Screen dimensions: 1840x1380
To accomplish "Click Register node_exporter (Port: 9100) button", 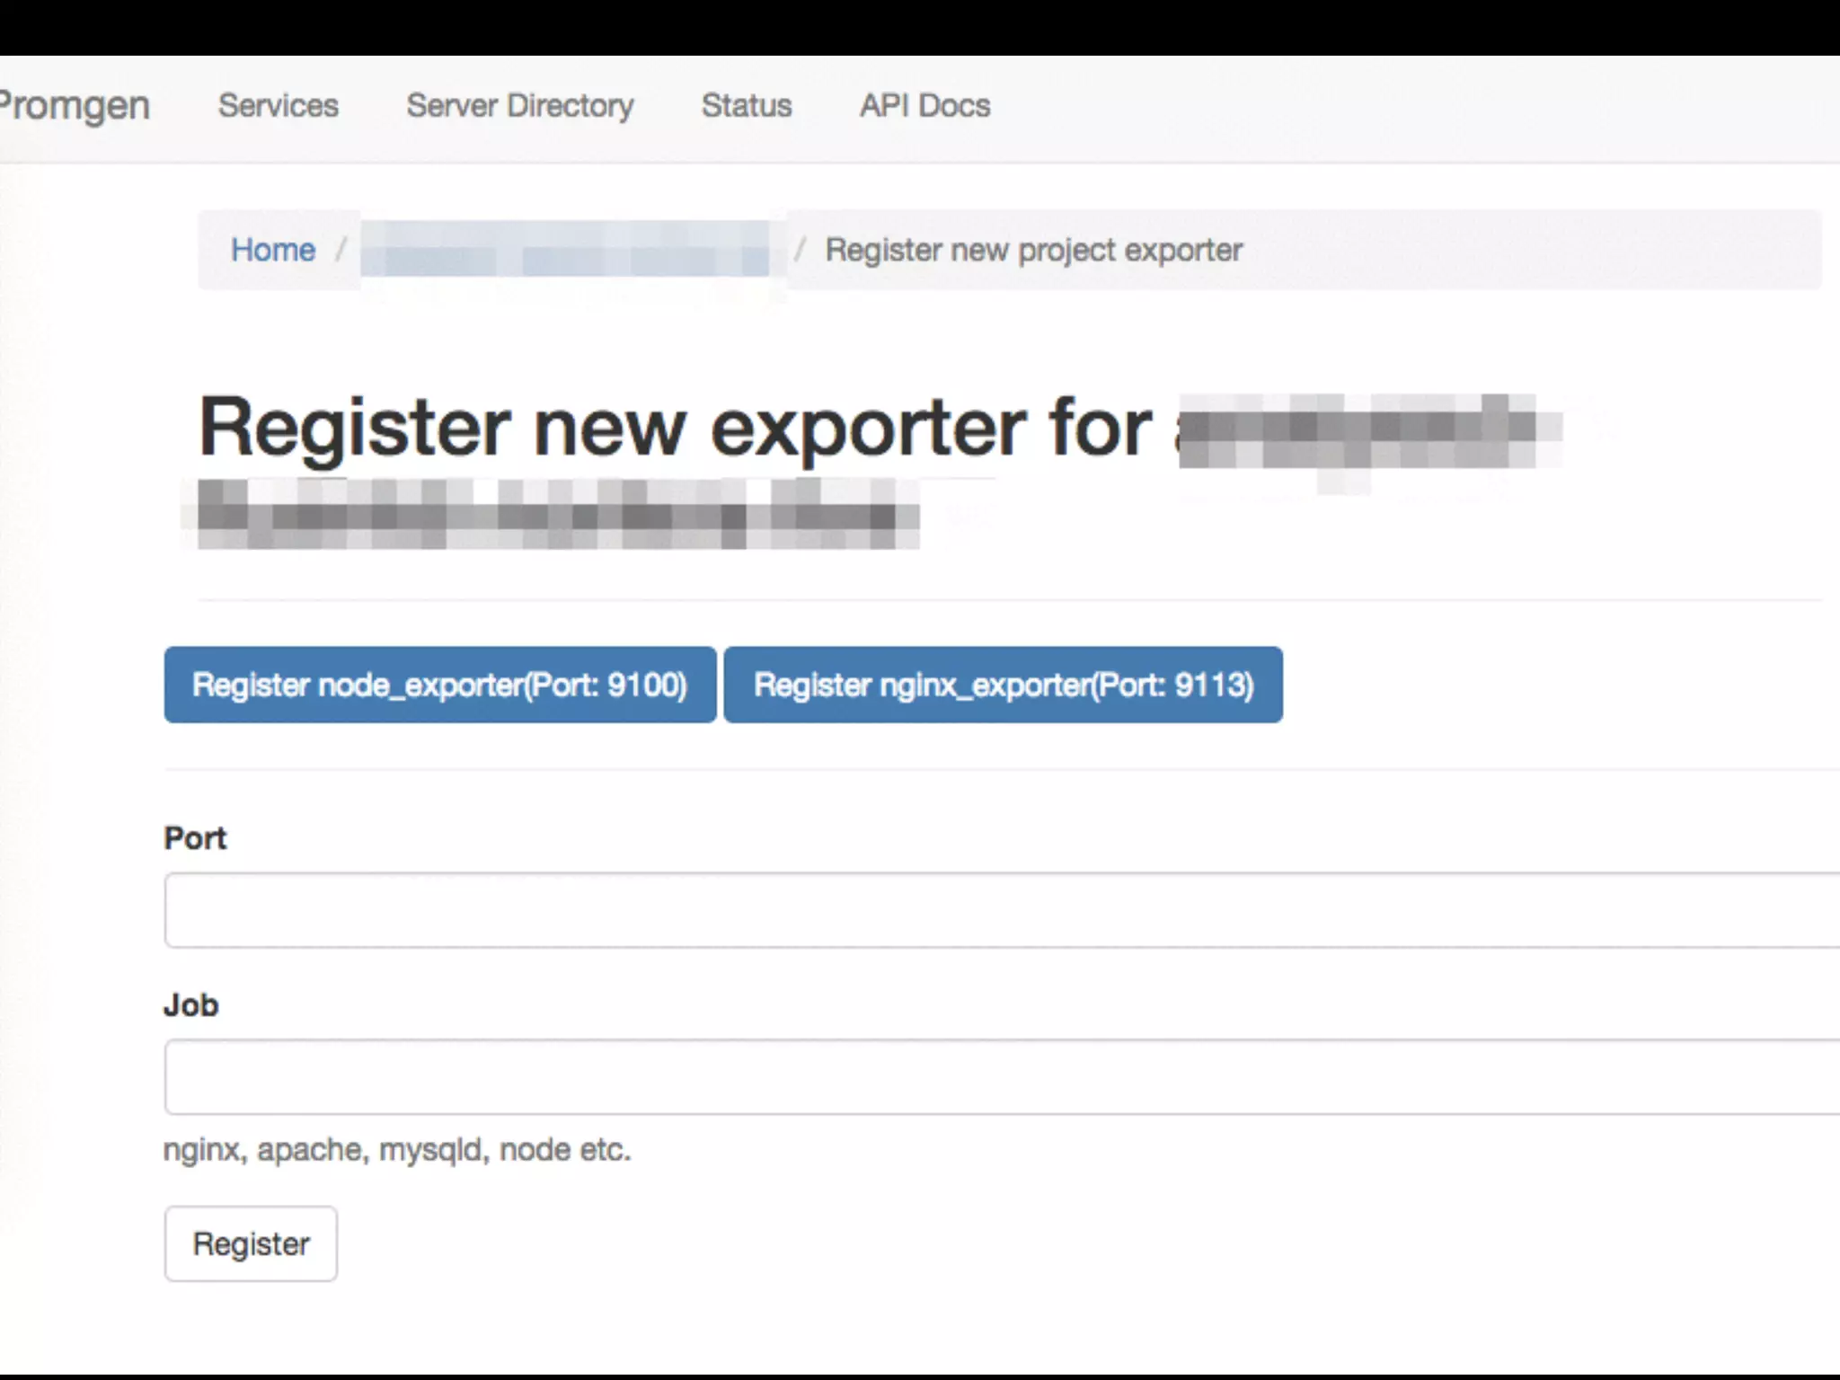I will click(440, 685).
